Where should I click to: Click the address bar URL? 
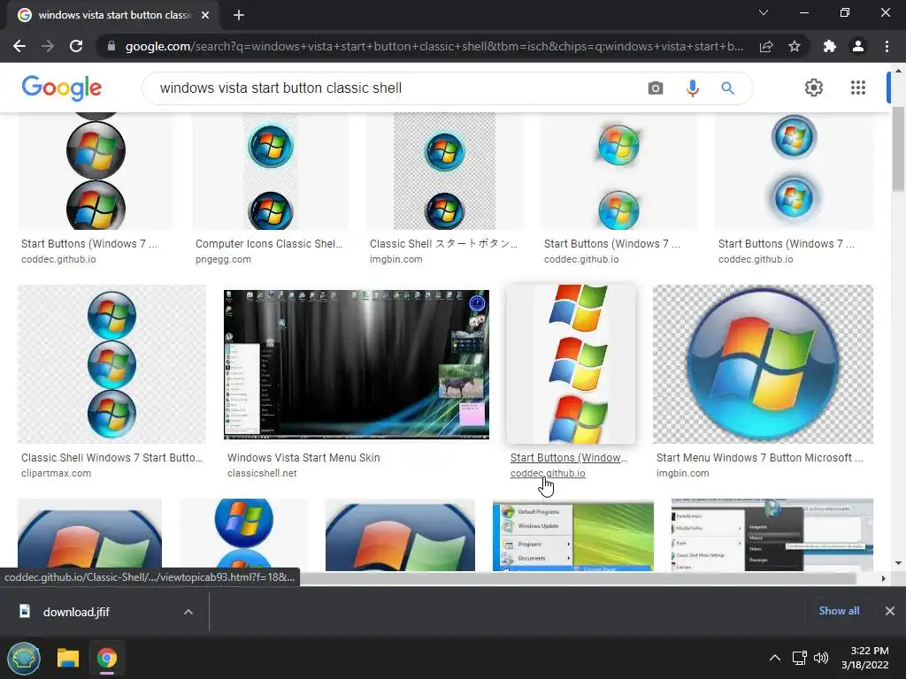coord(434,46)
